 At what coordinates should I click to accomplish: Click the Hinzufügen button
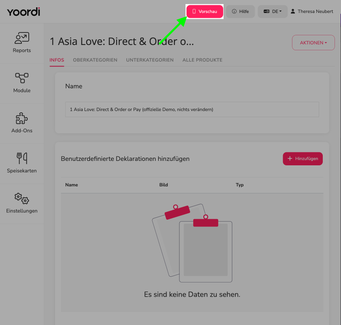(303, 158)
